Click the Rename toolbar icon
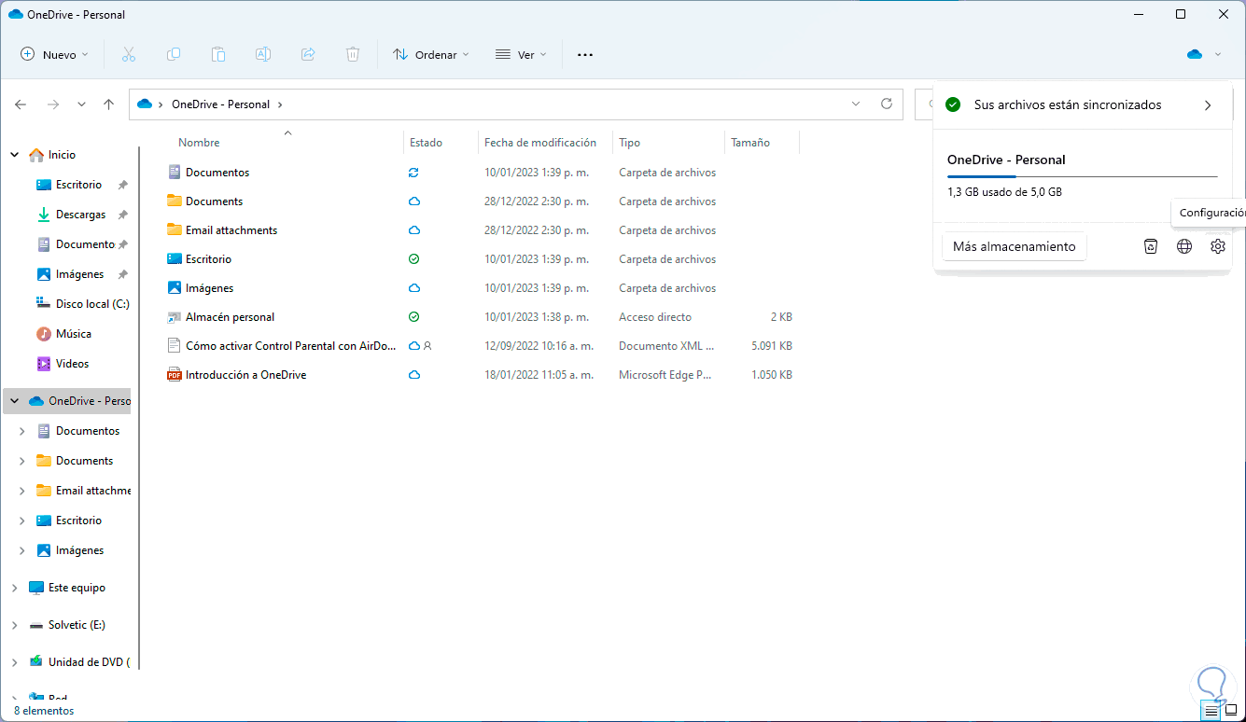This screenshot has width=1246, height=722. [x=263, y=54]
